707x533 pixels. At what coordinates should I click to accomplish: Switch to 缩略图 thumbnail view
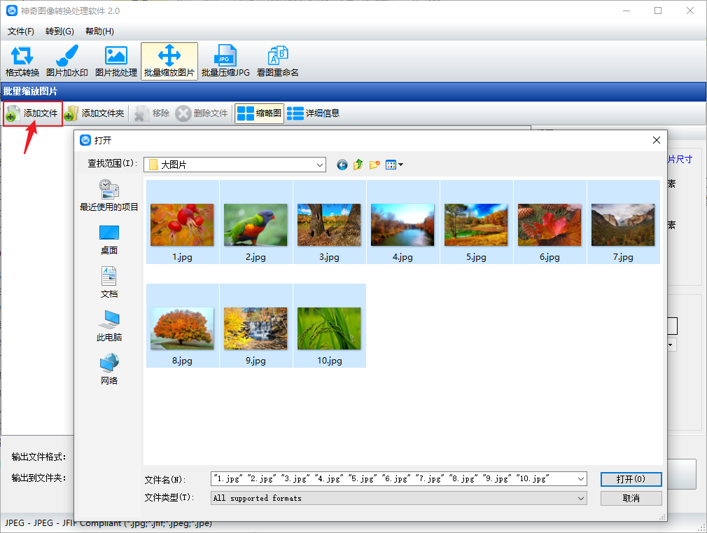259,113
